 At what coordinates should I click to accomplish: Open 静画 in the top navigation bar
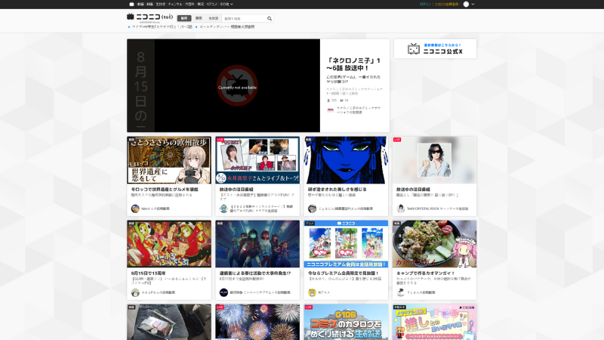point(149,5)
